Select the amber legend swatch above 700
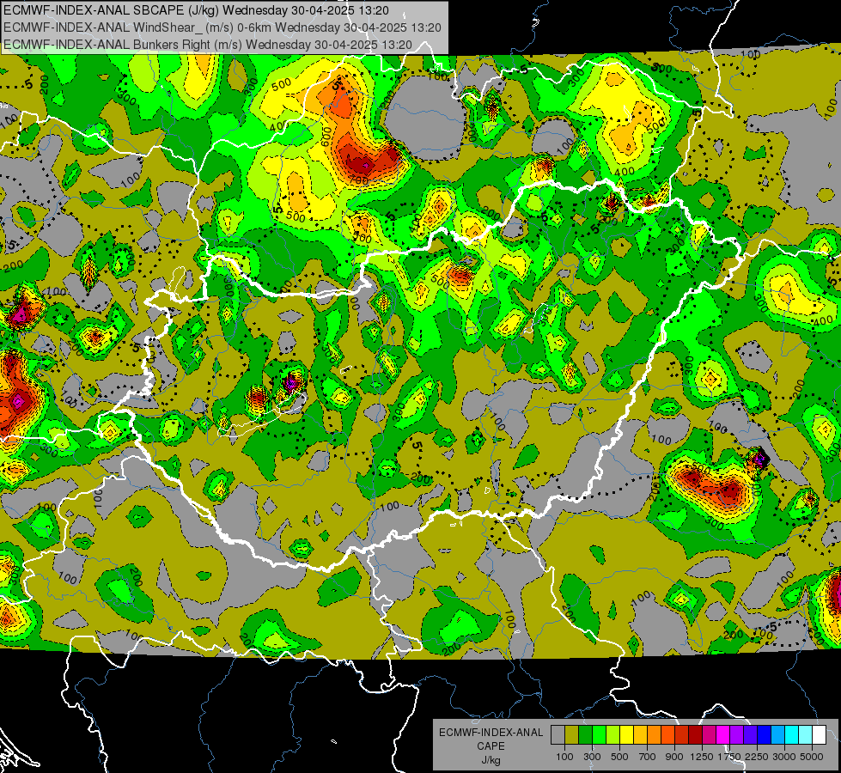The image size is (841, 773). 641,734
